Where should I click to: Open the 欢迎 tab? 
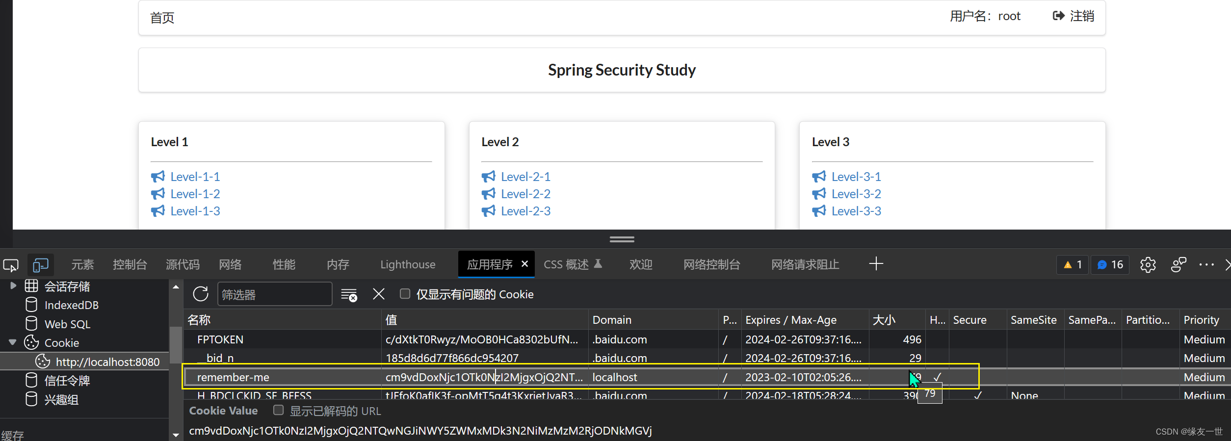click(x=641, y=265)
